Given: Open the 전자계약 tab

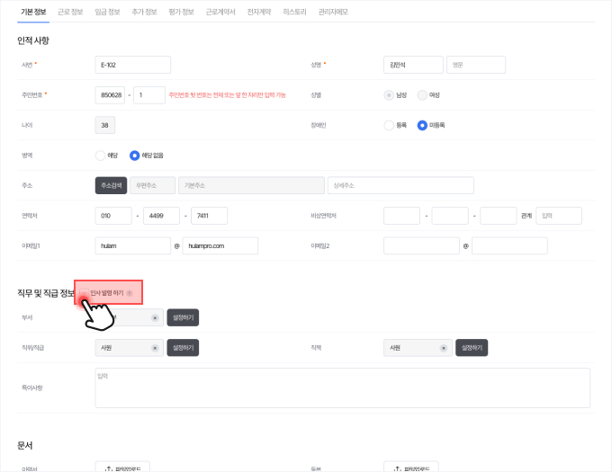Looking at the screenshot, I should [x=258, y=12].
